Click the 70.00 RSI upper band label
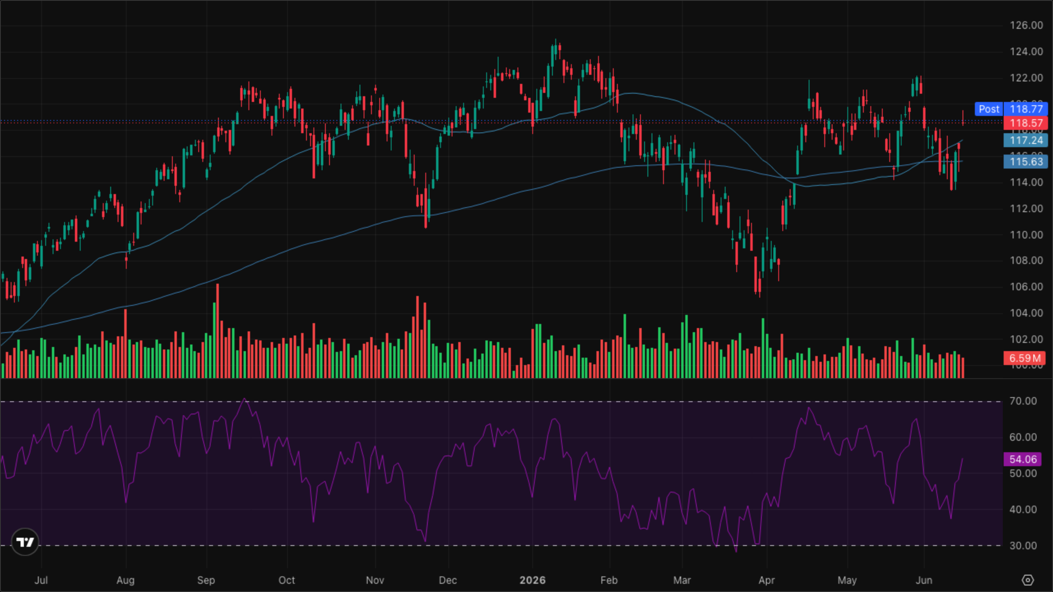The height and width of the screenshot is (592, 1053). [x=1023, y=401]
